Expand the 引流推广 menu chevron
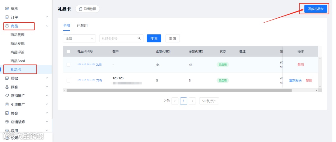The height and width of the screenshot is (142, 336). pyautogui.click(x=47, y=104)
